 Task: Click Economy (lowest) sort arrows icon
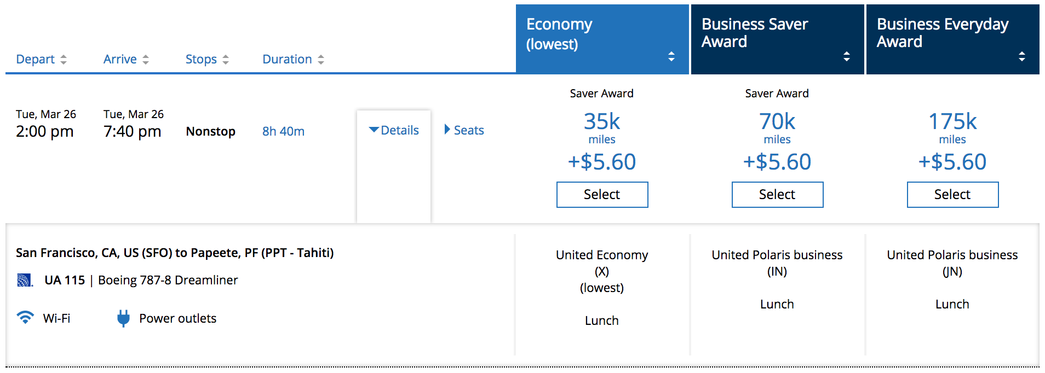tap(671, 56)
